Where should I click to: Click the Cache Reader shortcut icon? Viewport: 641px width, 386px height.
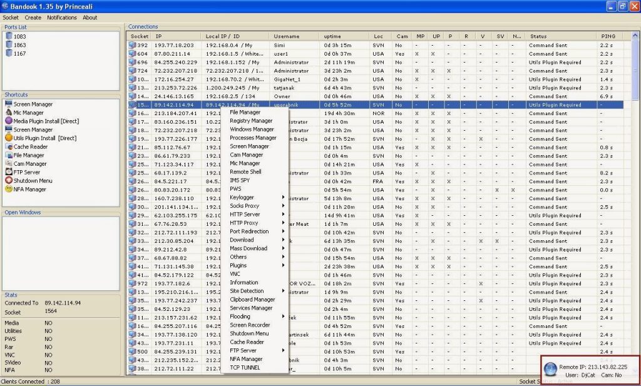point(9,146)
